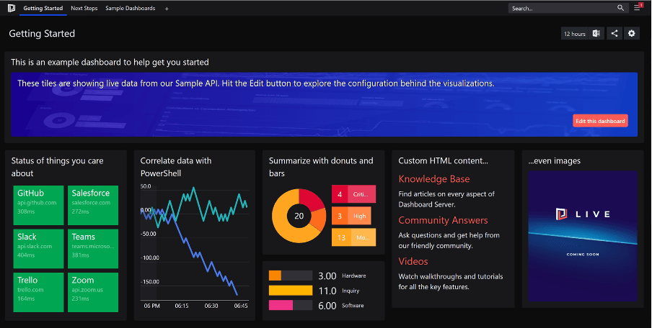Screen dimensions: 652x328
Task: Click the share dashboard icon
Action: (614, 34)
